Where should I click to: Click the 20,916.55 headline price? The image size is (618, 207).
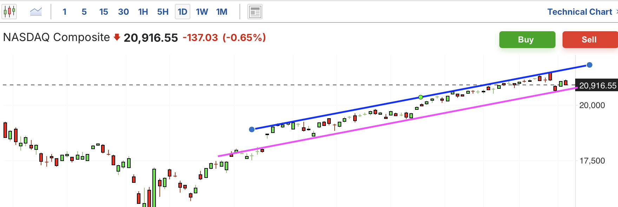click(x=151, y=38)
